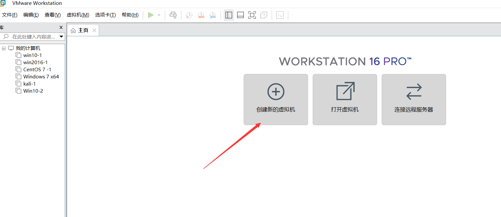This screenshot has height=217, width=501.
Task: Click the library search input field
Action: (32, 37)
